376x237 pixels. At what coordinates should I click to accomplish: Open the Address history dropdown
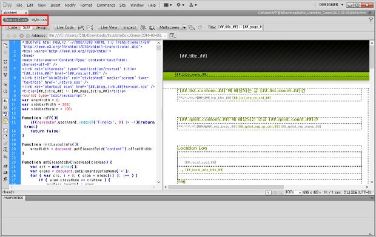point(165,36)
